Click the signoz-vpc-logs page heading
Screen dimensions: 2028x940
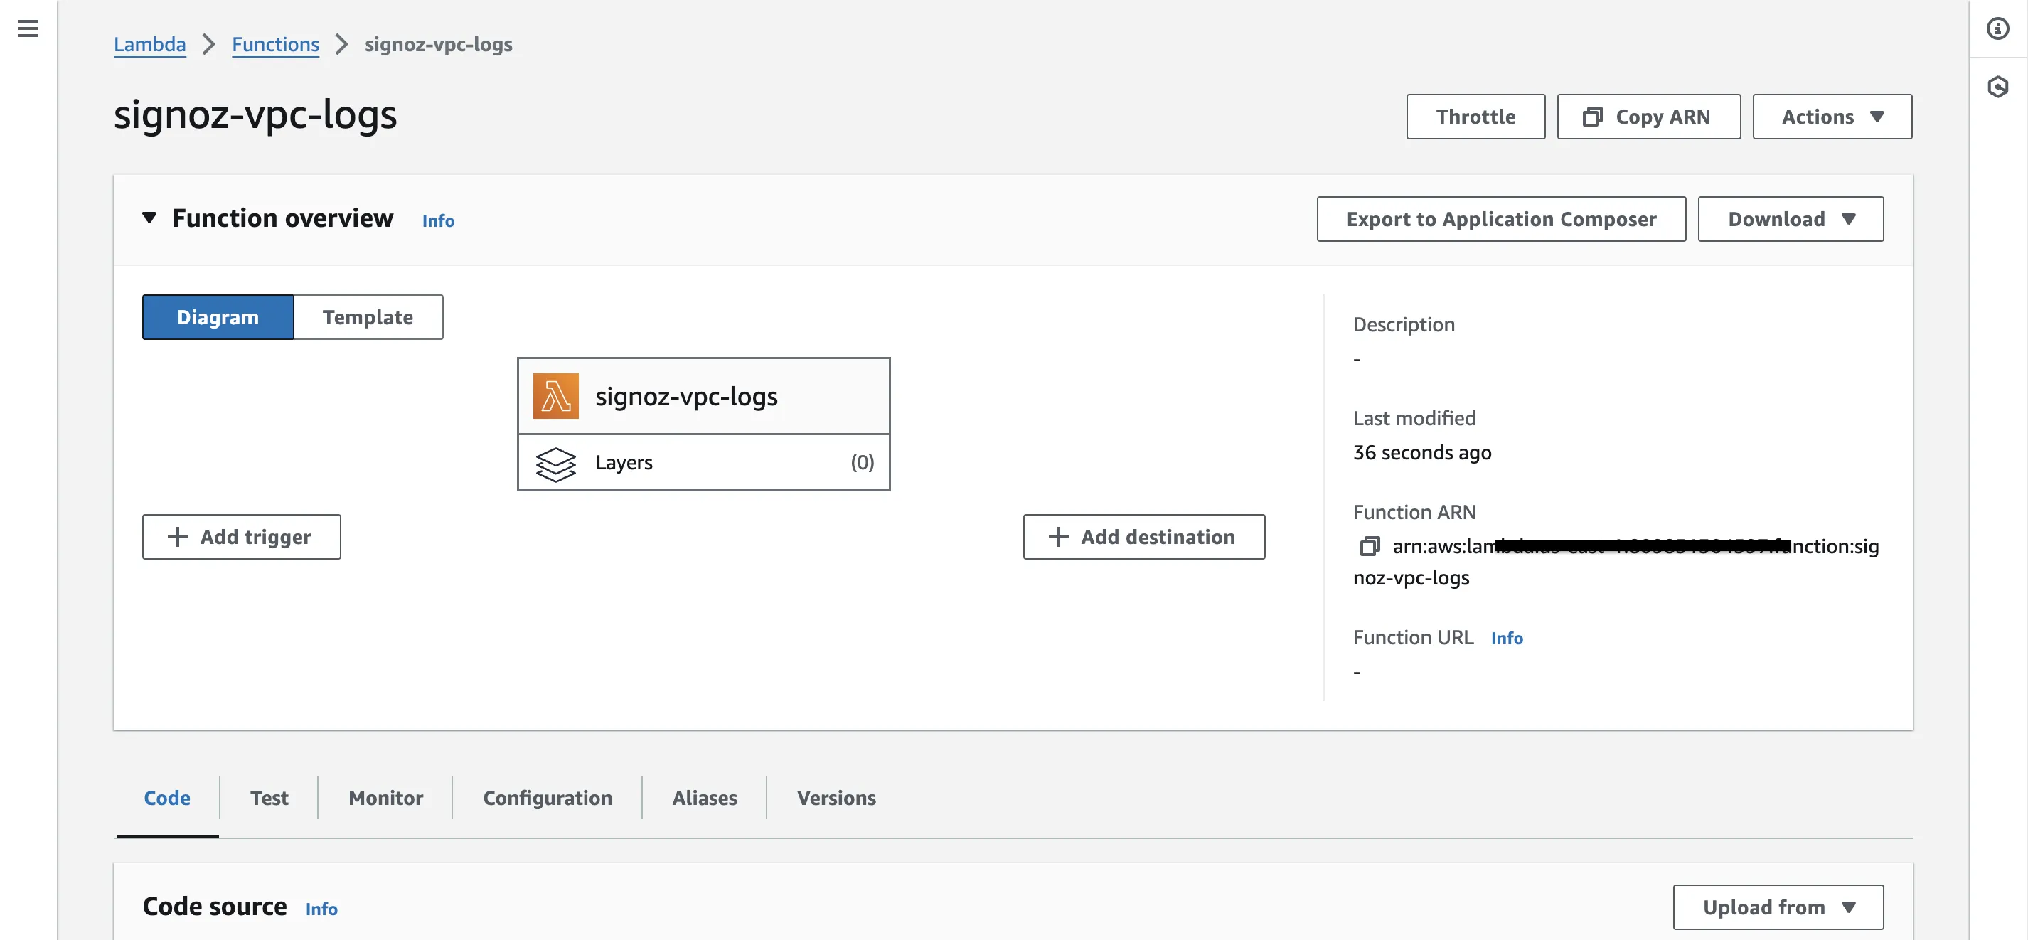coord(255,116)
